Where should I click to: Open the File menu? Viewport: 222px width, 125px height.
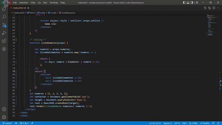pyautogui.click(x=9, y=2)
